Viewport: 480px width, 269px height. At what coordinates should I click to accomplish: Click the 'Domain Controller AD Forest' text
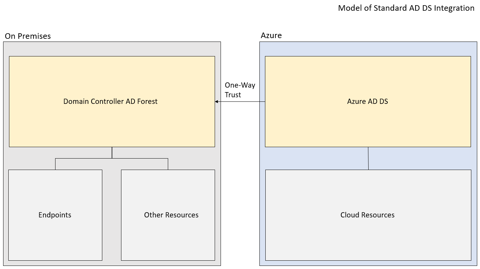(110, 101)
